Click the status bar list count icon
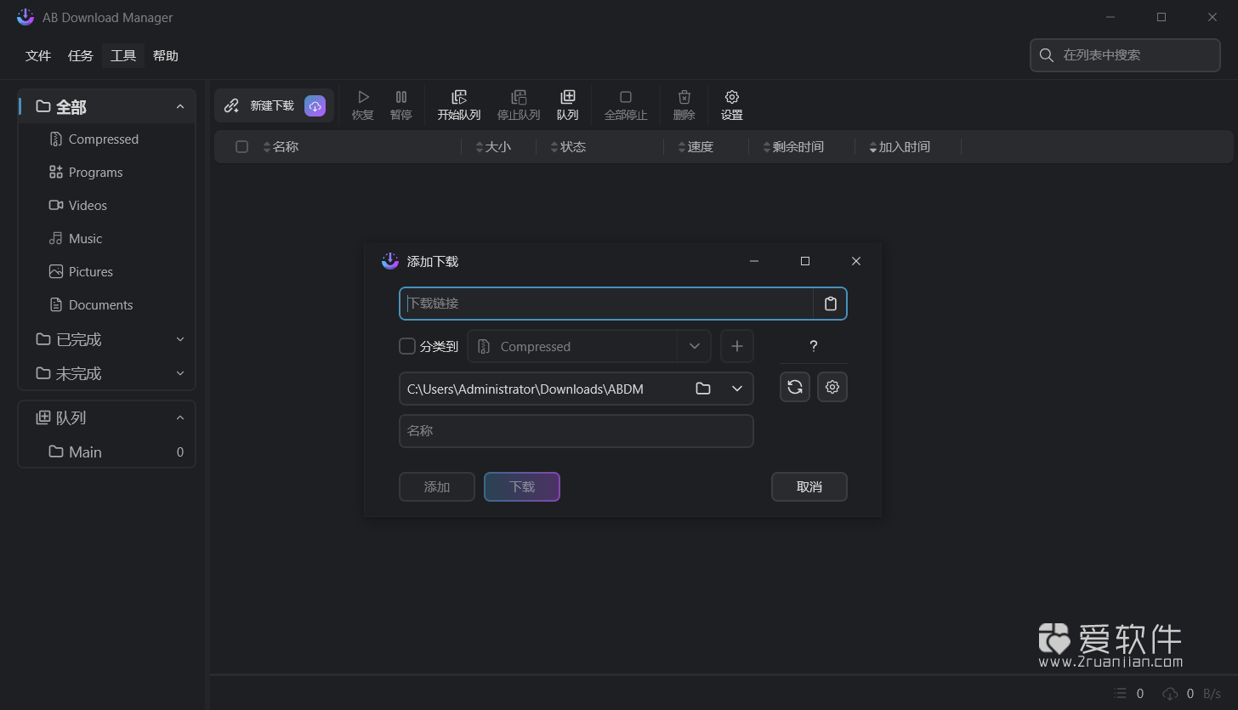This screenshot has height=710, width=1238. [1121, 693]
